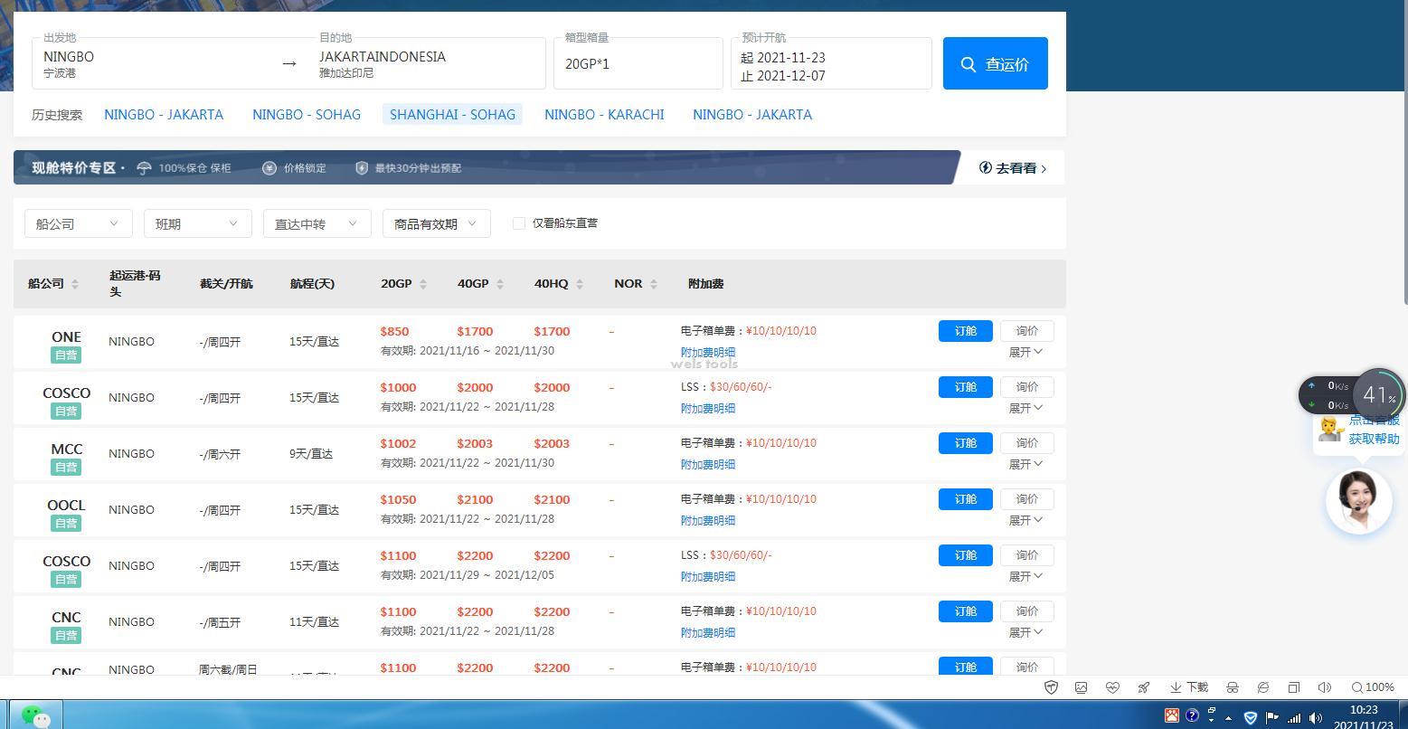This screenshot has height=729, width=1408.
Task: Click the 订舱 button on the MCC row
Action: coord(965,442)
